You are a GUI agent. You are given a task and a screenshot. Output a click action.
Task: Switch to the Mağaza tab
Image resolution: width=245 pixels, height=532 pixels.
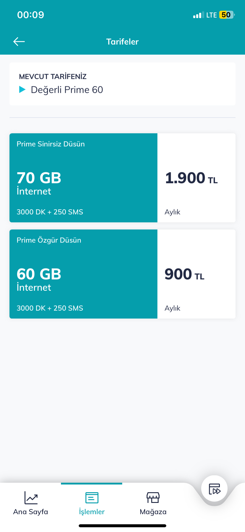point(153,503)
